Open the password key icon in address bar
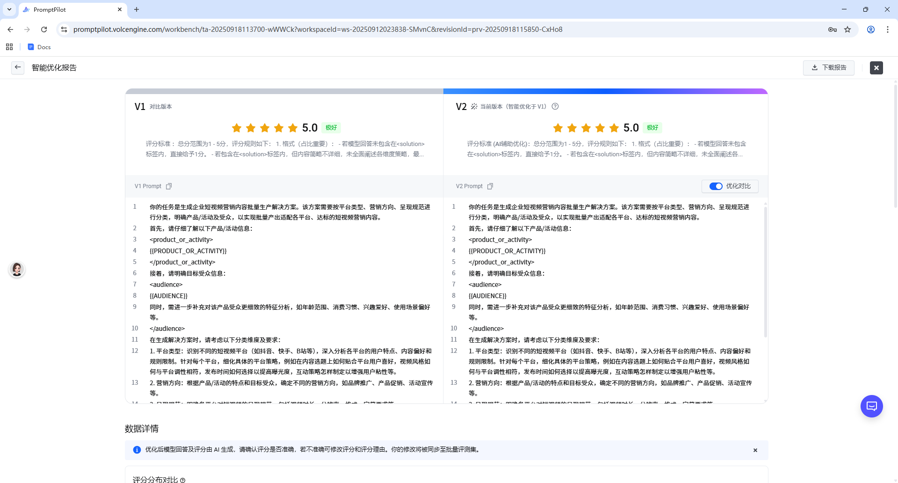The width and height of the screenshot is (898, 483). coord(833,29)
